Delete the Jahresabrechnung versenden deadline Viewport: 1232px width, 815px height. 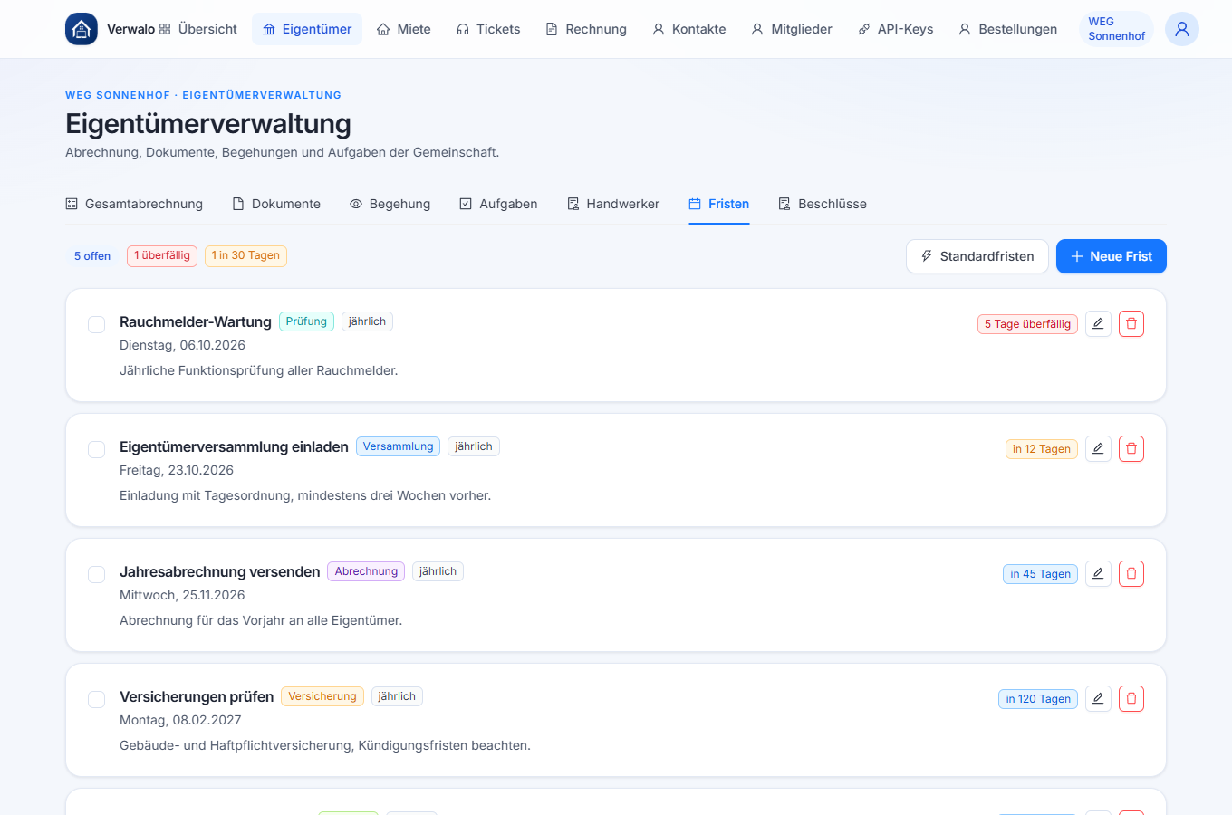tap(1131, 574)
